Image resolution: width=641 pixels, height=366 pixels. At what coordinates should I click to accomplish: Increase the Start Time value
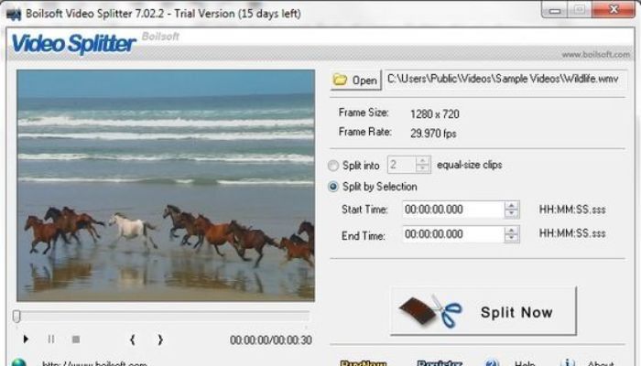(511, 206)
